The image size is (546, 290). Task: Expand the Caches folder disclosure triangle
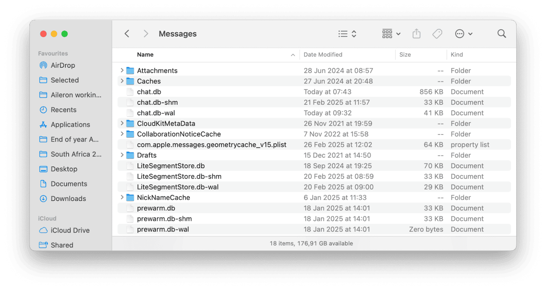122,81
